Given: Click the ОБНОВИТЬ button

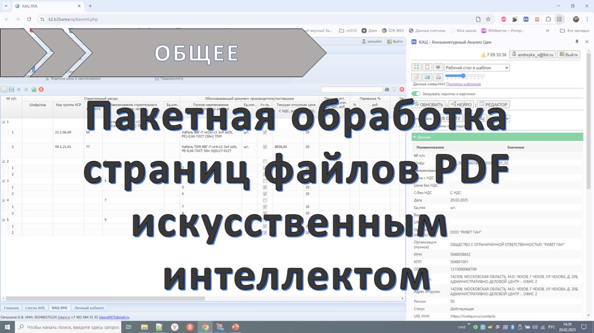Looking at the screenshot, I should tap(428, 104).
